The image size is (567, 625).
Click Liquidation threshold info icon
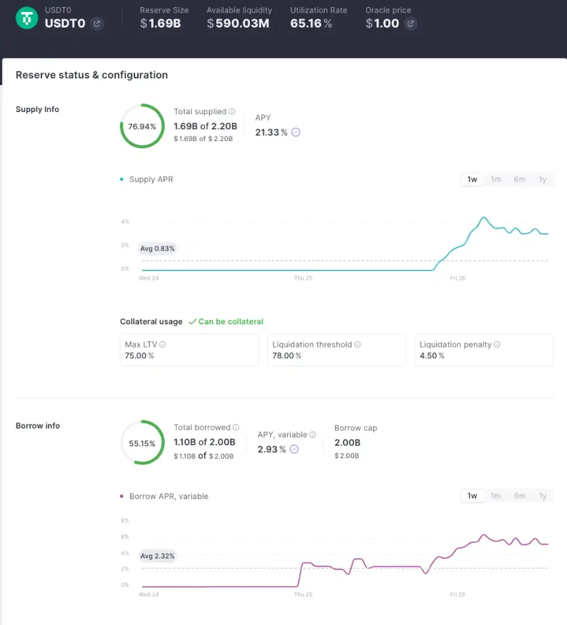point(358,345)
